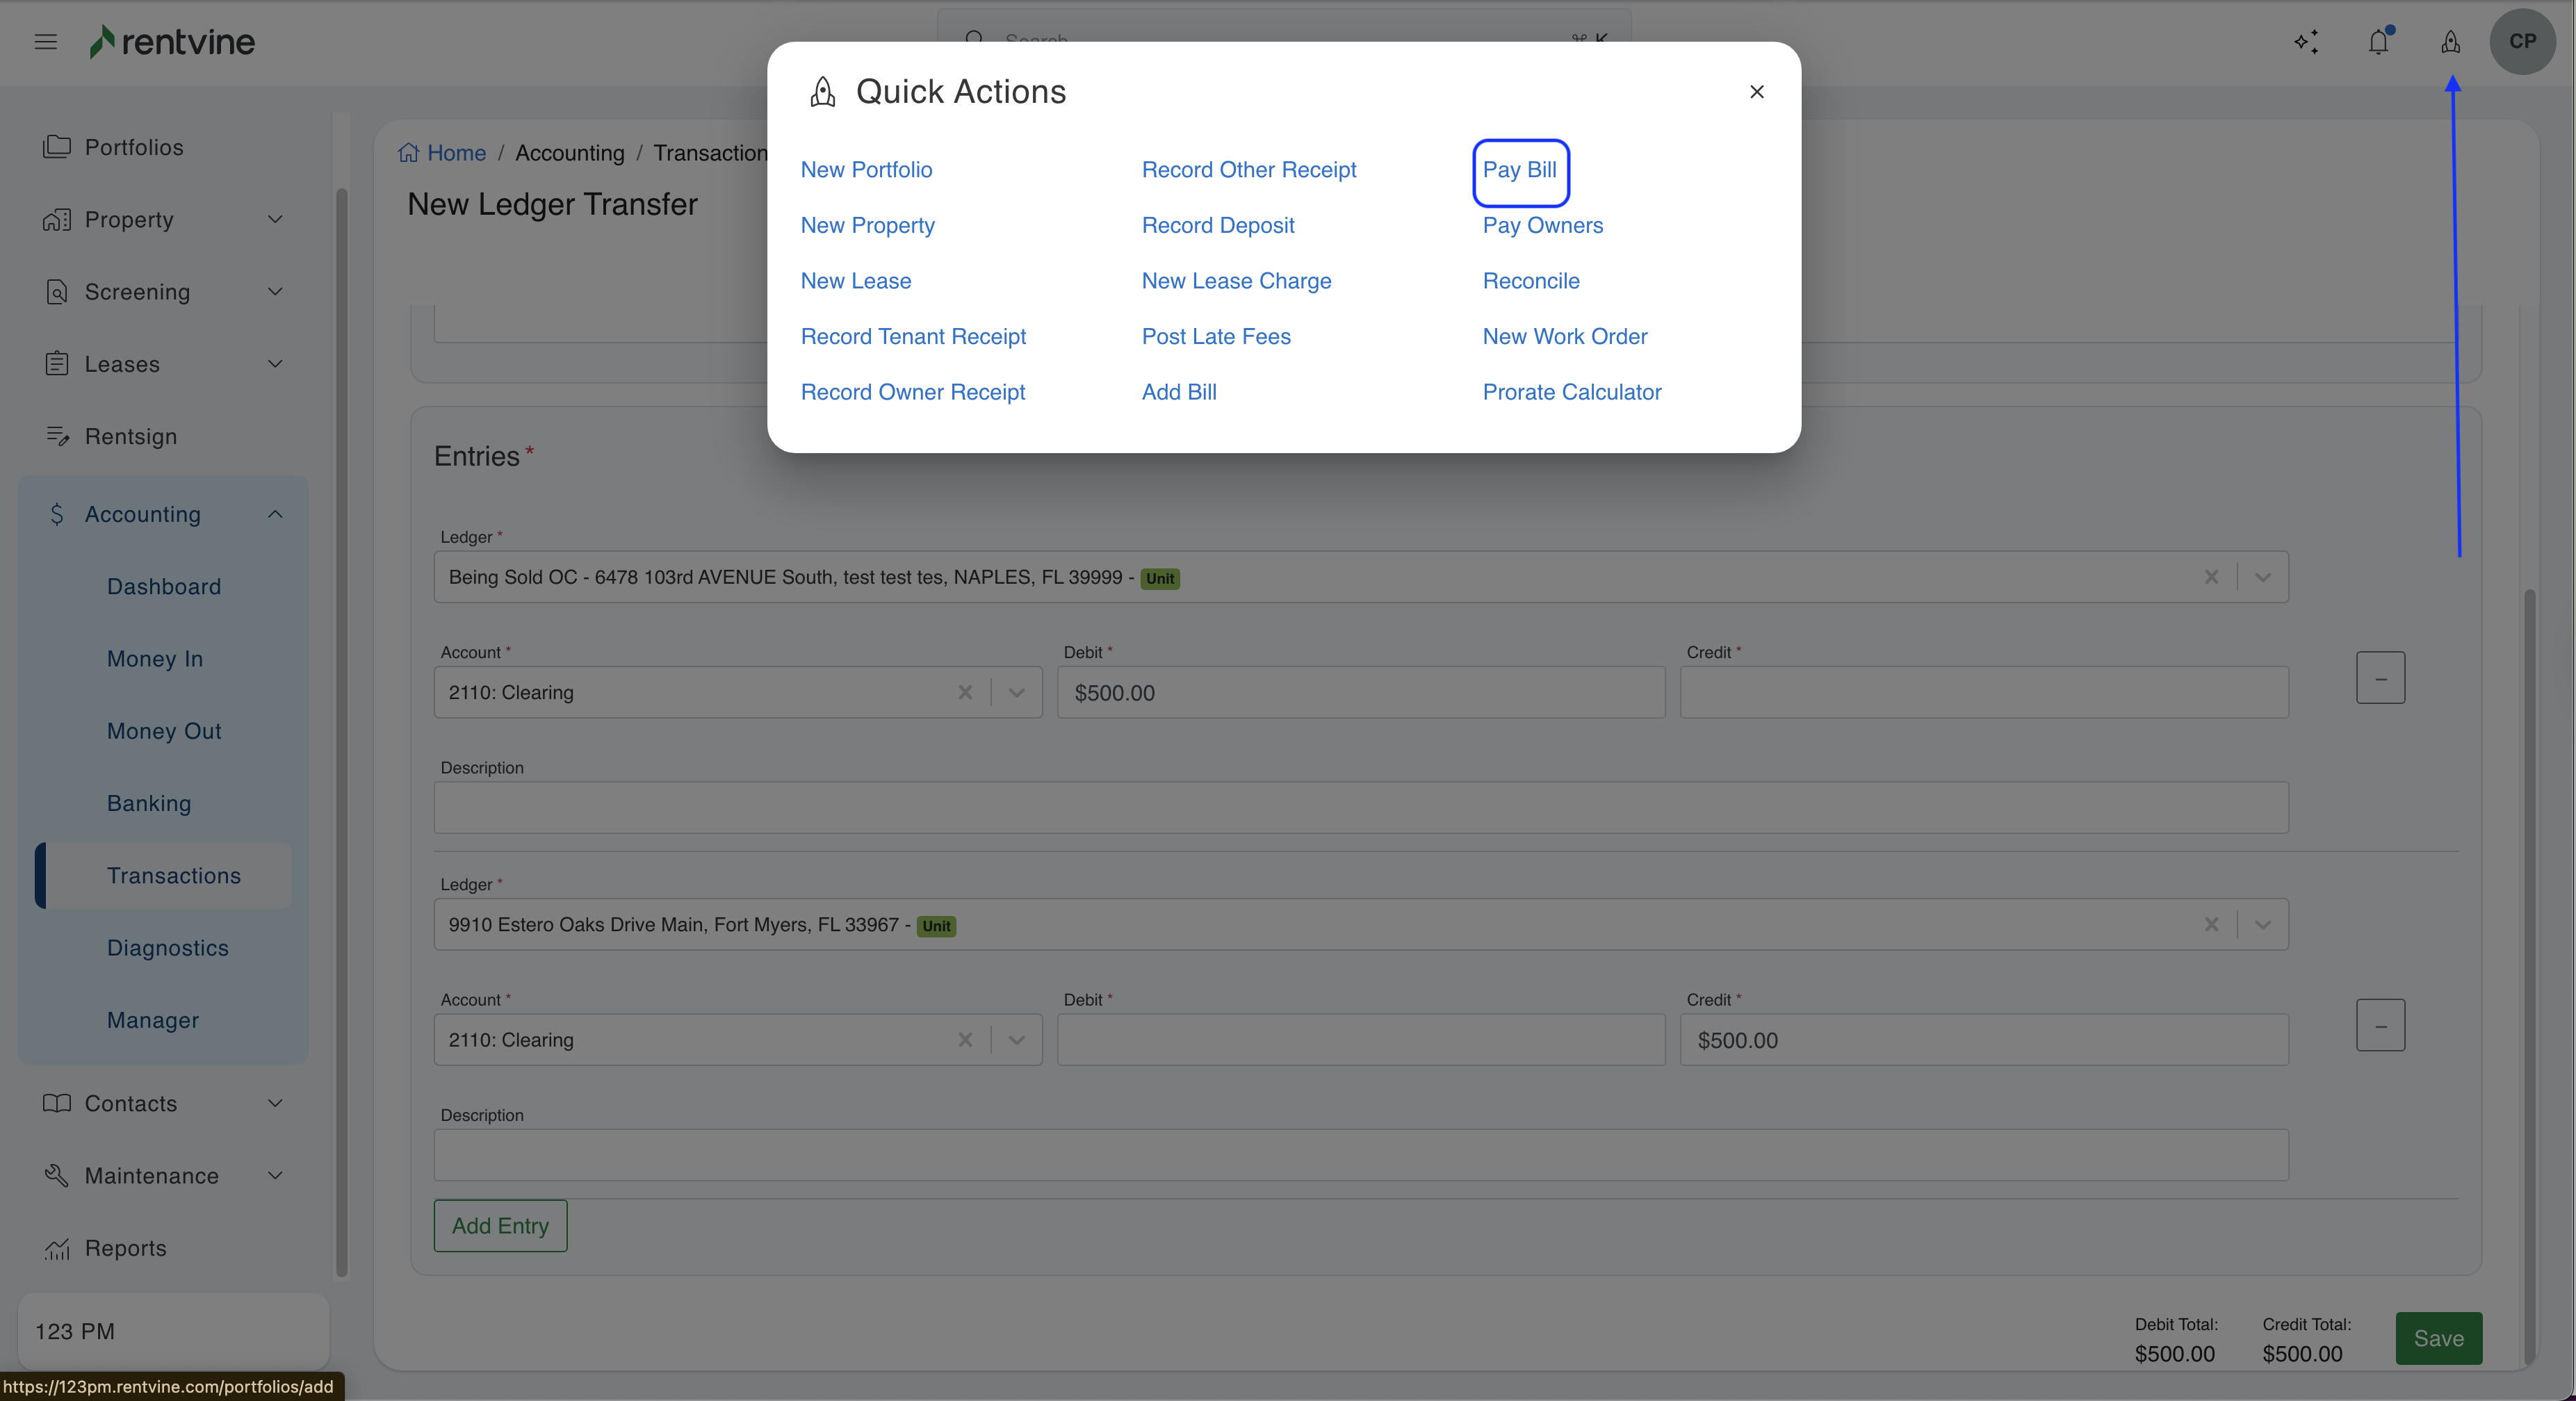Expand the second Ledger dropdown arrow
This screenshot has height=1401, width=2576.
coord(2263,925)
